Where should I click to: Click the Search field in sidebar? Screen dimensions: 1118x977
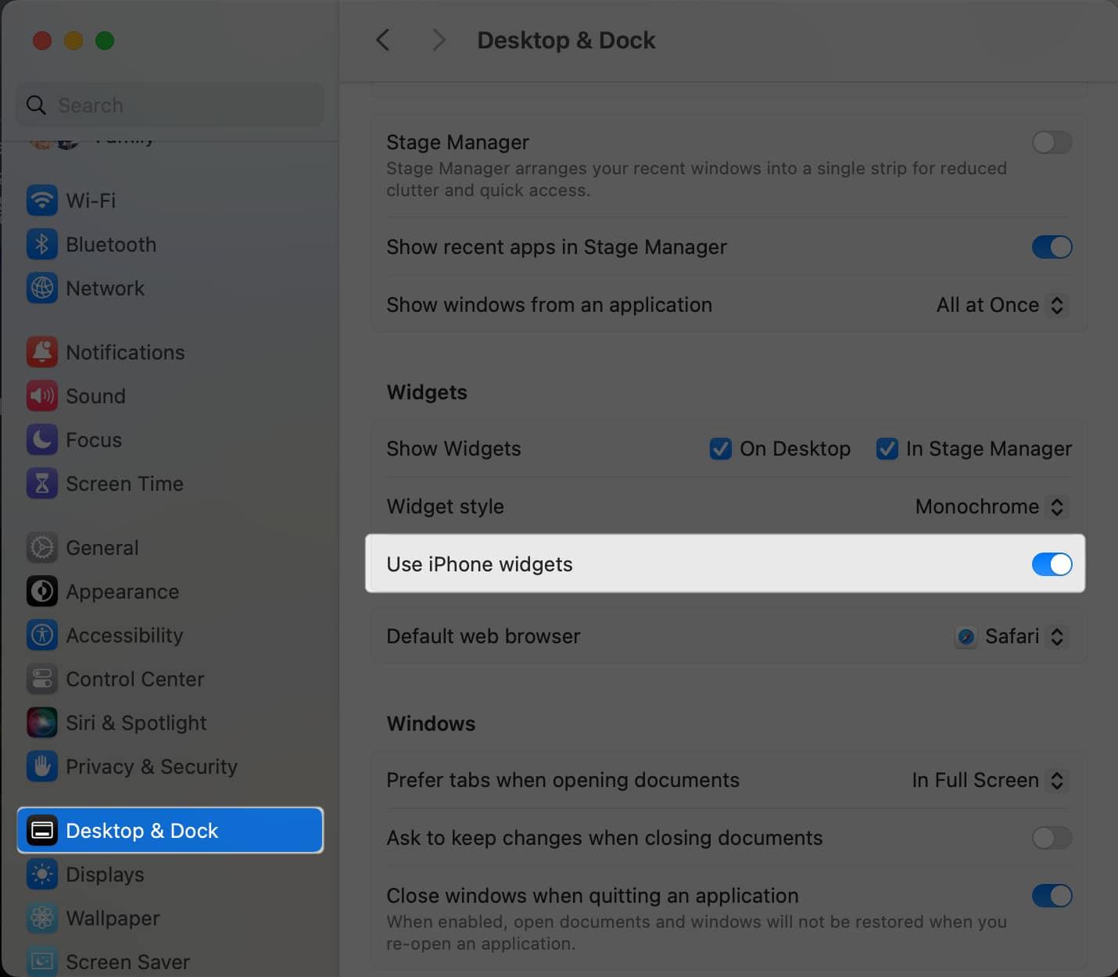pyautogui.click(x=170, y=105)
